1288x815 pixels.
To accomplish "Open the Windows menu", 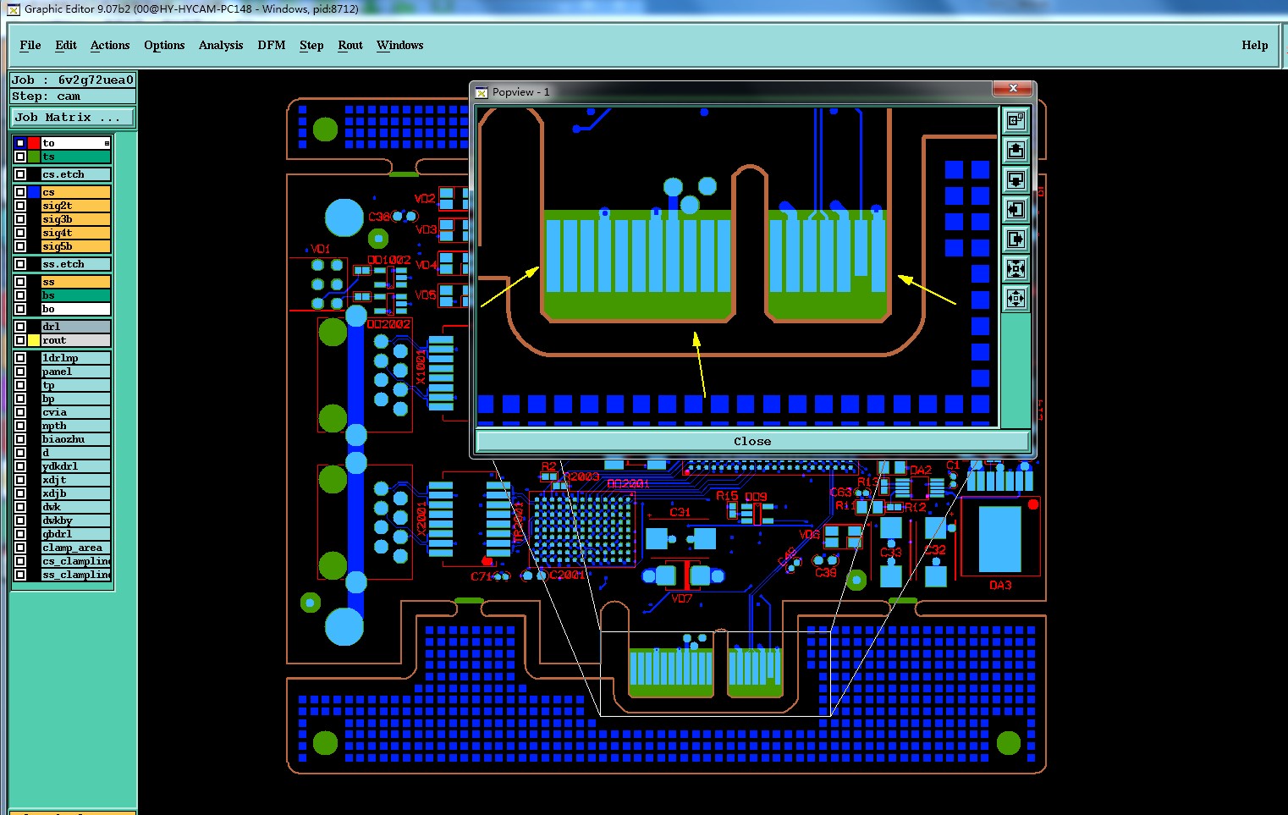I will [x=400, y=45].
